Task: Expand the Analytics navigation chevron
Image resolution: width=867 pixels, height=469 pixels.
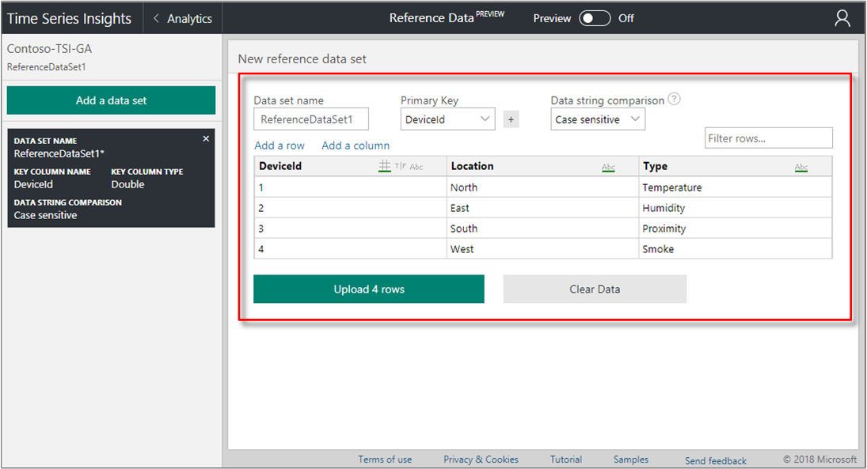Action: click(155, 17)
